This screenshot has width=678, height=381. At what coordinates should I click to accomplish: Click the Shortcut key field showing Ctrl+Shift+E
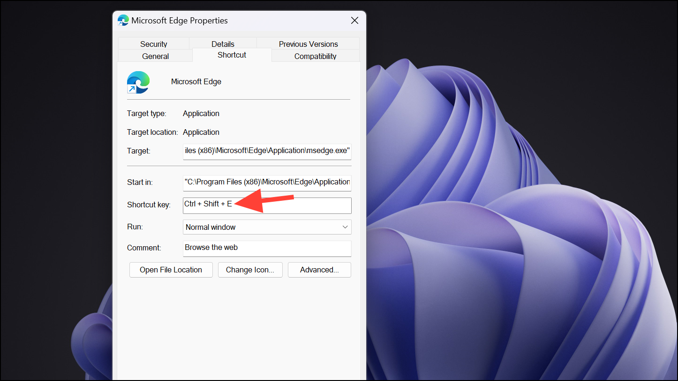pyautogui.click(x=267, y=205)
